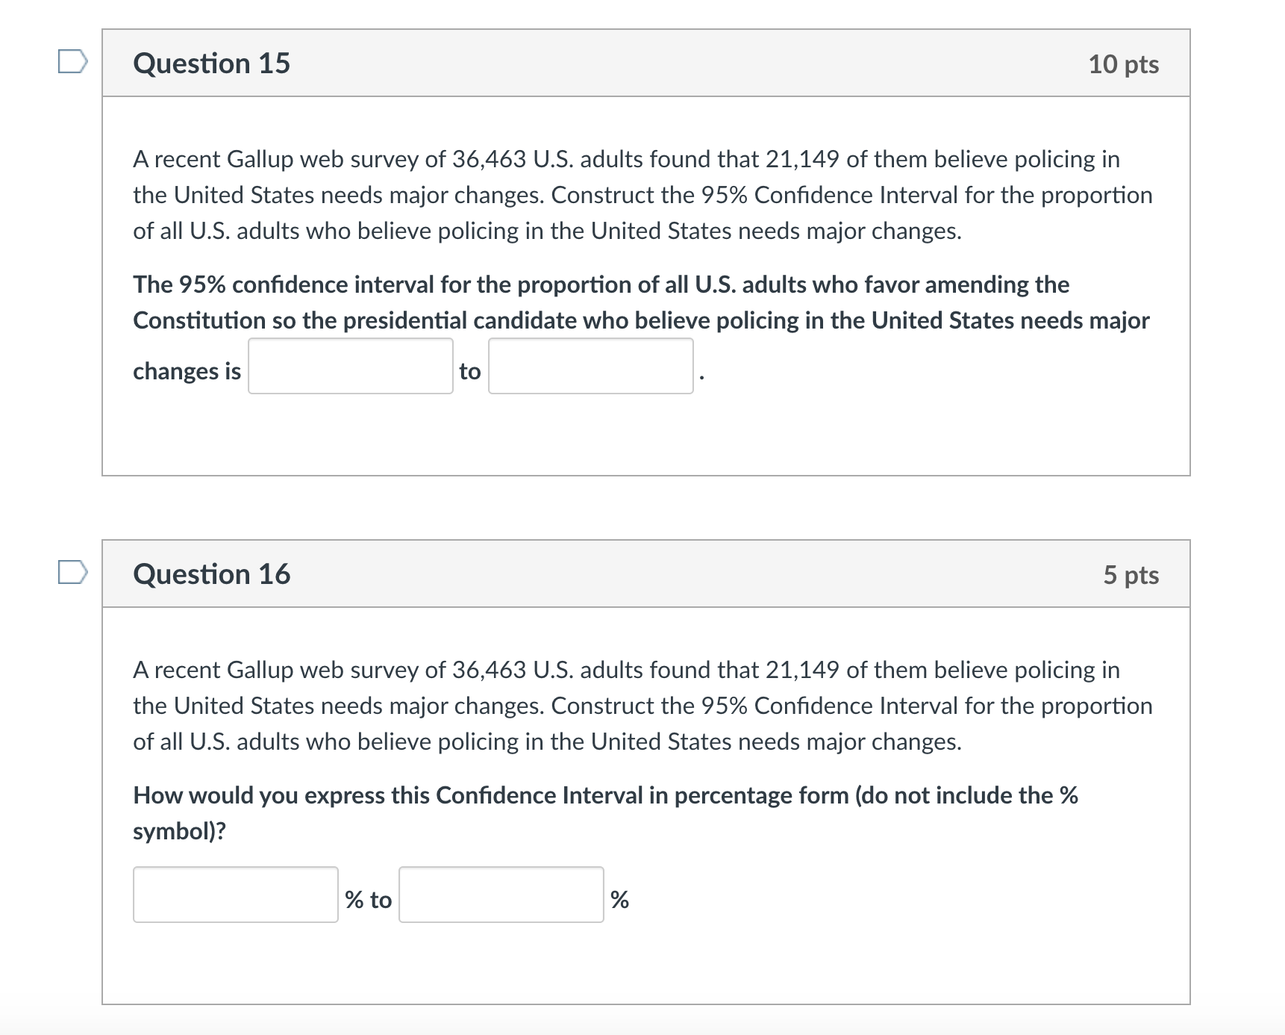Select the Question 16 header
Image resolution: width=1285 pixels, height=1035 pixels.
coord(211,575)
